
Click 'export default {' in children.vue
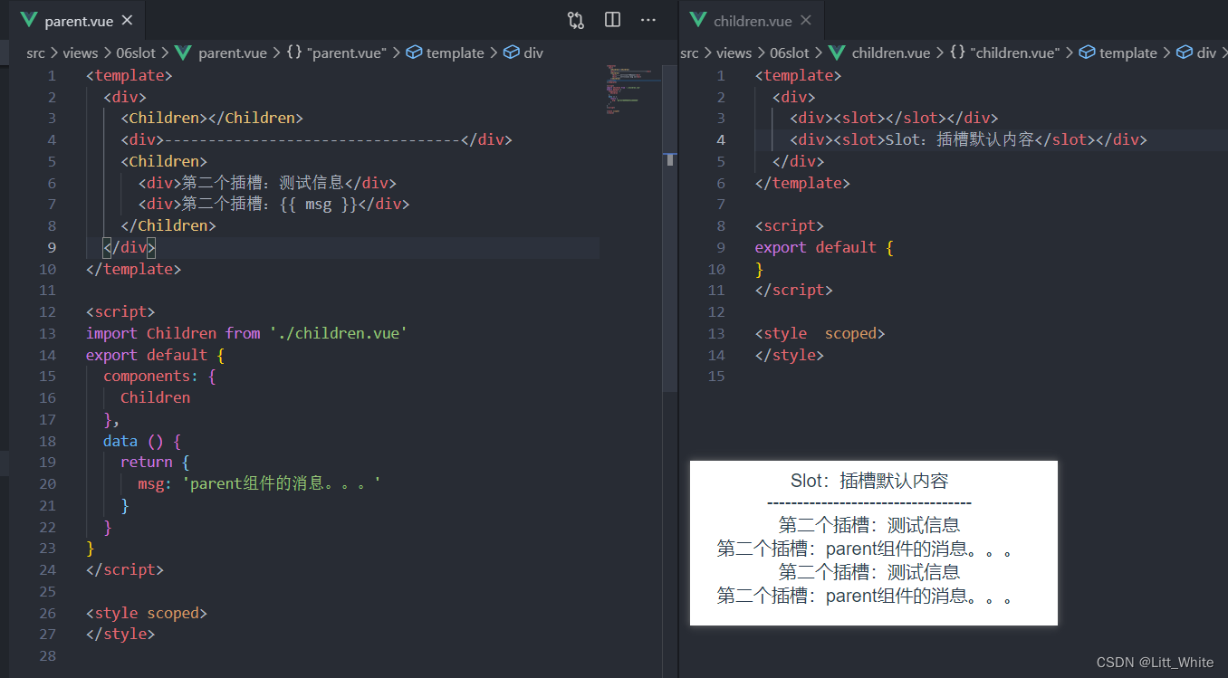[825, 247]
